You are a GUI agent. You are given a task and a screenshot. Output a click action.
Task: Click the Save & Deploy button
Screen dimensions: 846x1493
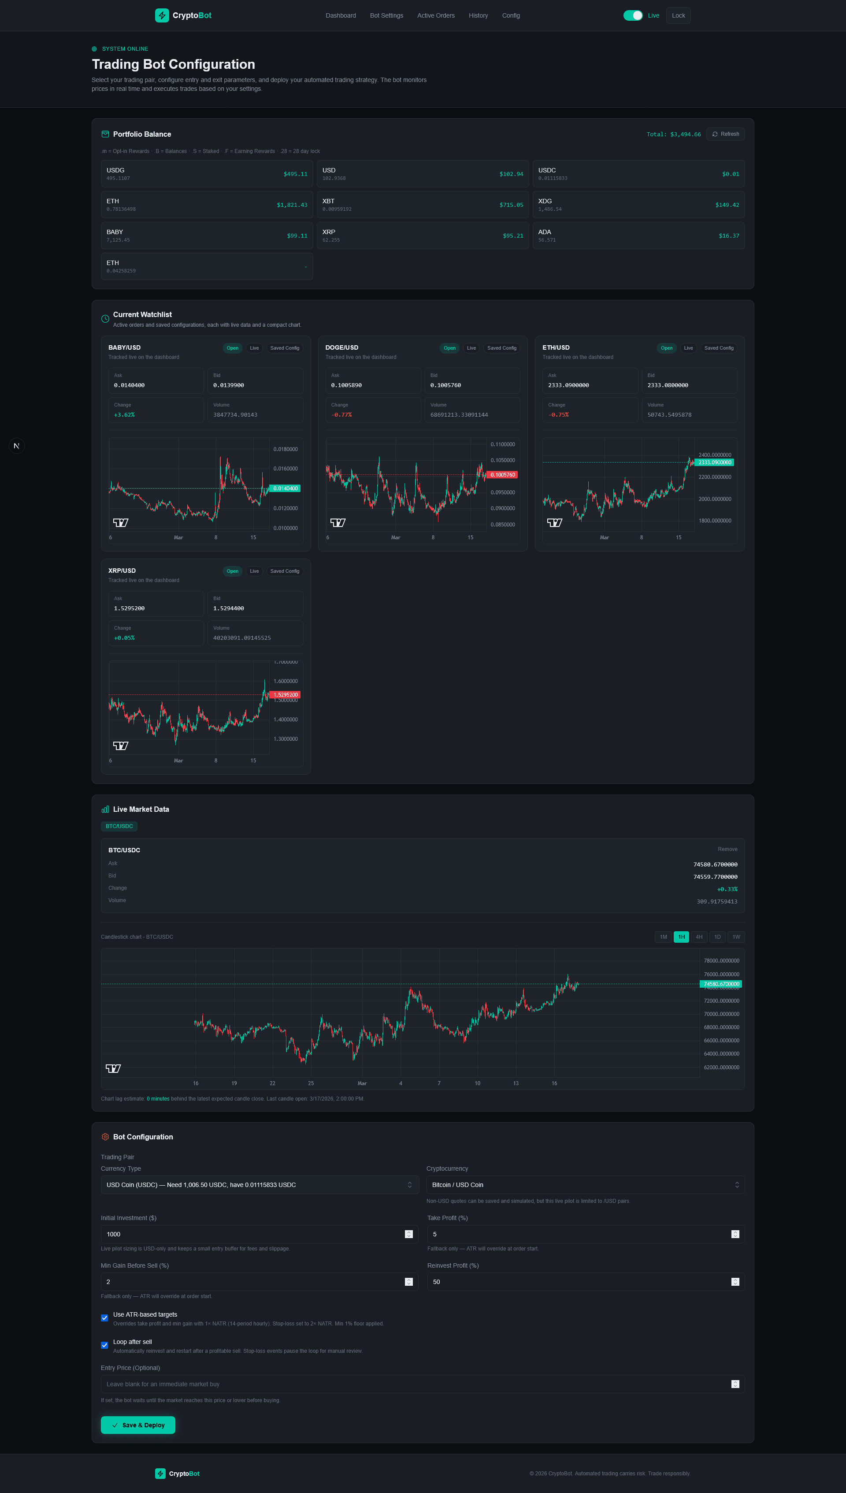(138, 1425)
